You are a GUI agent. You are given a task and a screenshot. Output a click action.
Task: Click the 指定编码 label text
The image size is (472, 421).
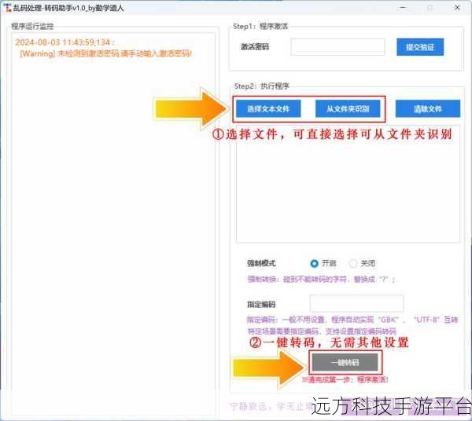click(261, 305)
